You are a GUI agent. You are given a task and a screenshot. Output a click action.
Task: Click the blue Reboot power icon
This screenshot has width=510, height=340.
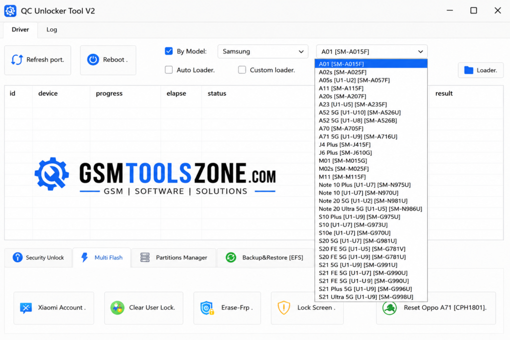click(x=93, y=60)
